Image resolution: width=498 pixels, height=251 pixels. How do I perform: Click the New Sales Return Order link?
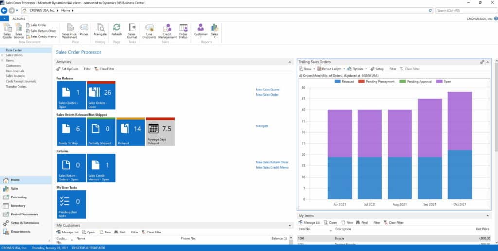[x=272, y=162]
